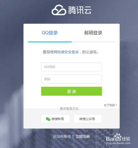The height and width of the screenshot is (148, 138).
Task: Click the blue underline below QQ登录
Action: click(x=50, y=42)
